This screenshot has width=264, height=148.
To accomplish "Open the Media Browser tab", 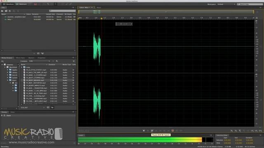I will [x=7, y=58].
